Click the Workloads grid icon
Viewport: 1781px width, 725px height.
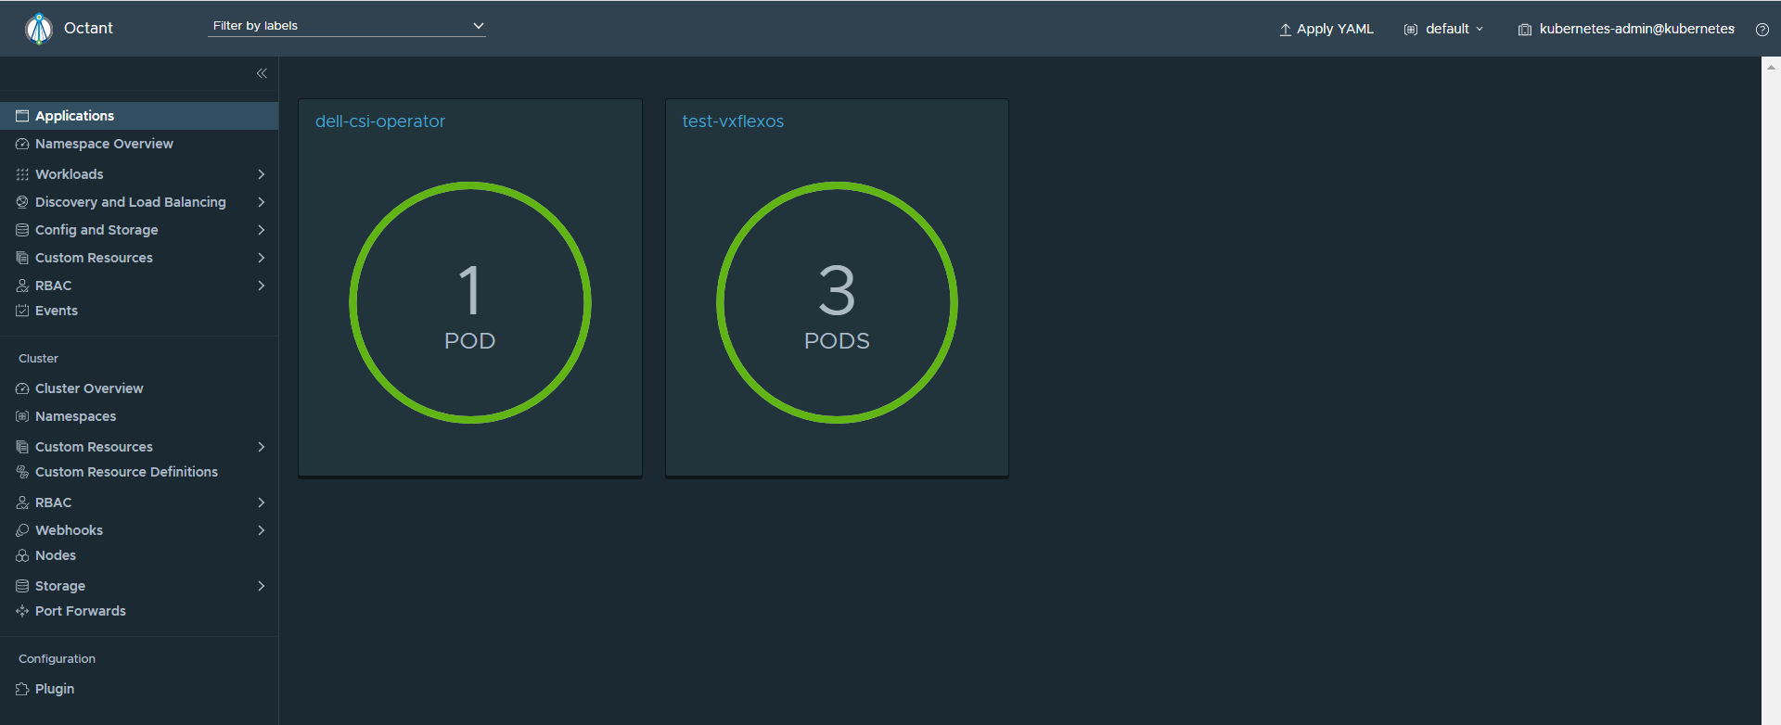coord(22,174)
